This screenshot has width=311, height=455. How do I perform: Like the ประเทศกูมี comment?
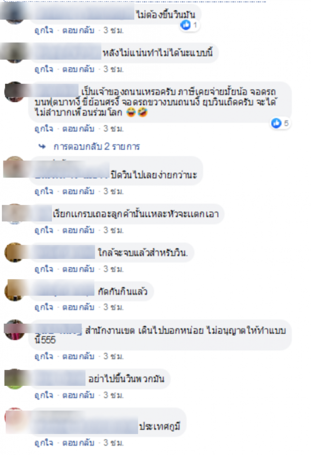[44, 443]
